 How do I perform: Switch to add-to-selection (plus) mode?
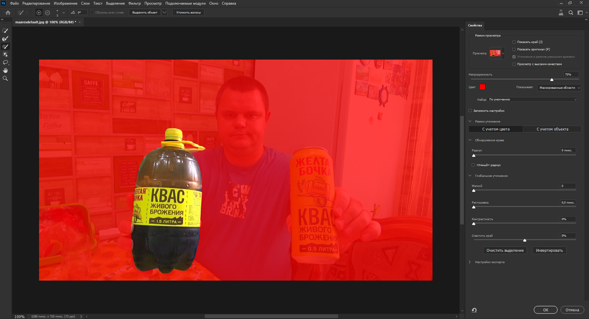[39, 12]
